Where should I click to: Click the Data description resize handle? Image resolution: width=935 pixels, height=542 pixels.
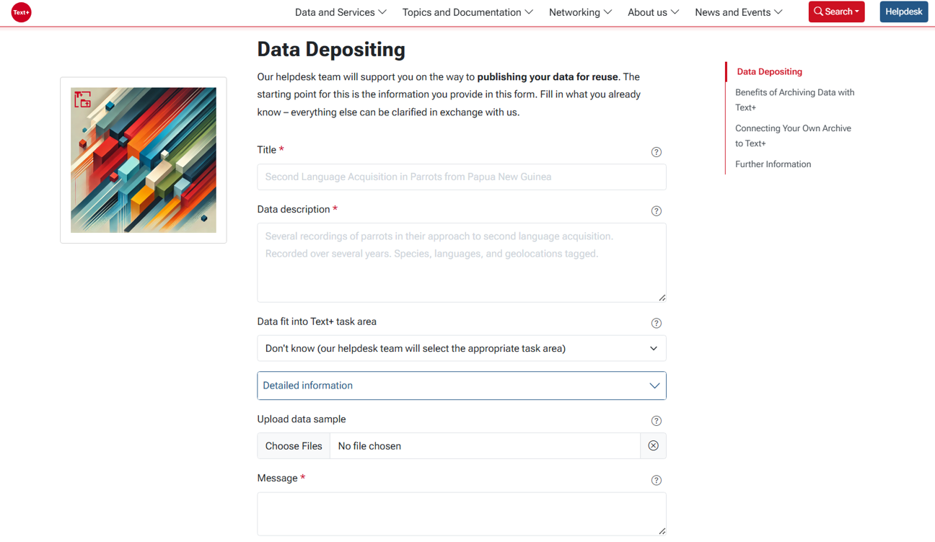[662, 298]
